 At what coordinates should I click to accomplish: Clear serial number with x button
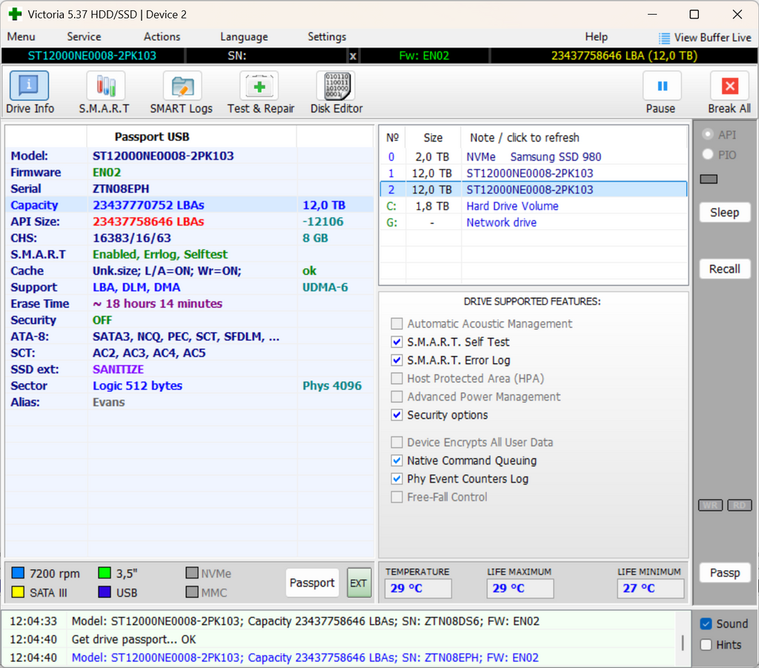click(353, 56)
